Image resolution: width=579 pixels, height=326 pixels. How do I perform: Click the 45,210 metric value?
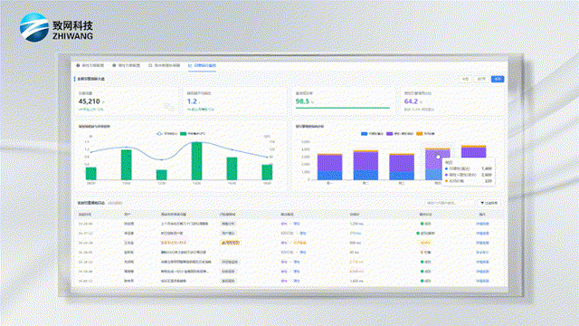pos(89,101)
